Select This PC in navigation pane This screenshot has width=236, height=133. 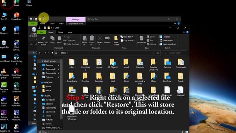[x=48, y=96]
